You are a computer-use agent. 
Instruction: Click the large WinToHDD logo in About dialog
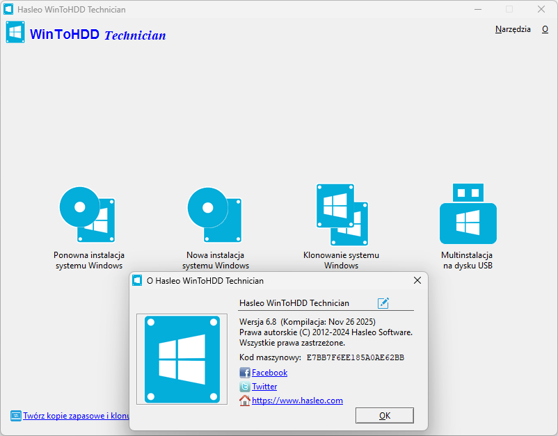pyautogui.click(x=182, y=360)
